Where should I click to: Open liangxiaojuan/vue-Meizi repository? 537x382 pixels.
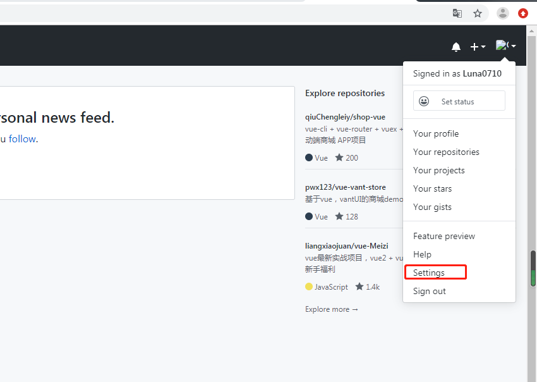(347, 246)
